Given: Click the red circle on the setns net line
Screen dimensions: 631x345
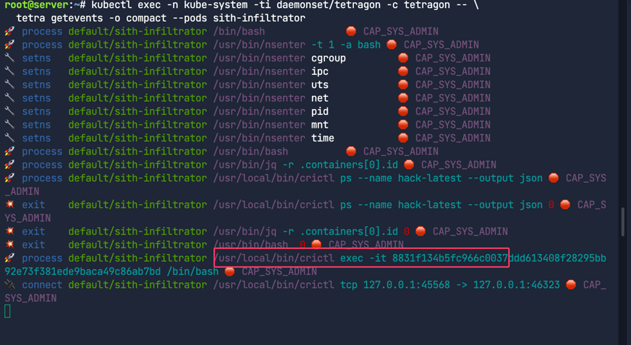Looking at the screenshot, I should pyautogui.click(x=403, y=98).
